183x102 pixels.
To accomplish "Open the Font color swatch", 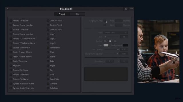I will point(106,45).
